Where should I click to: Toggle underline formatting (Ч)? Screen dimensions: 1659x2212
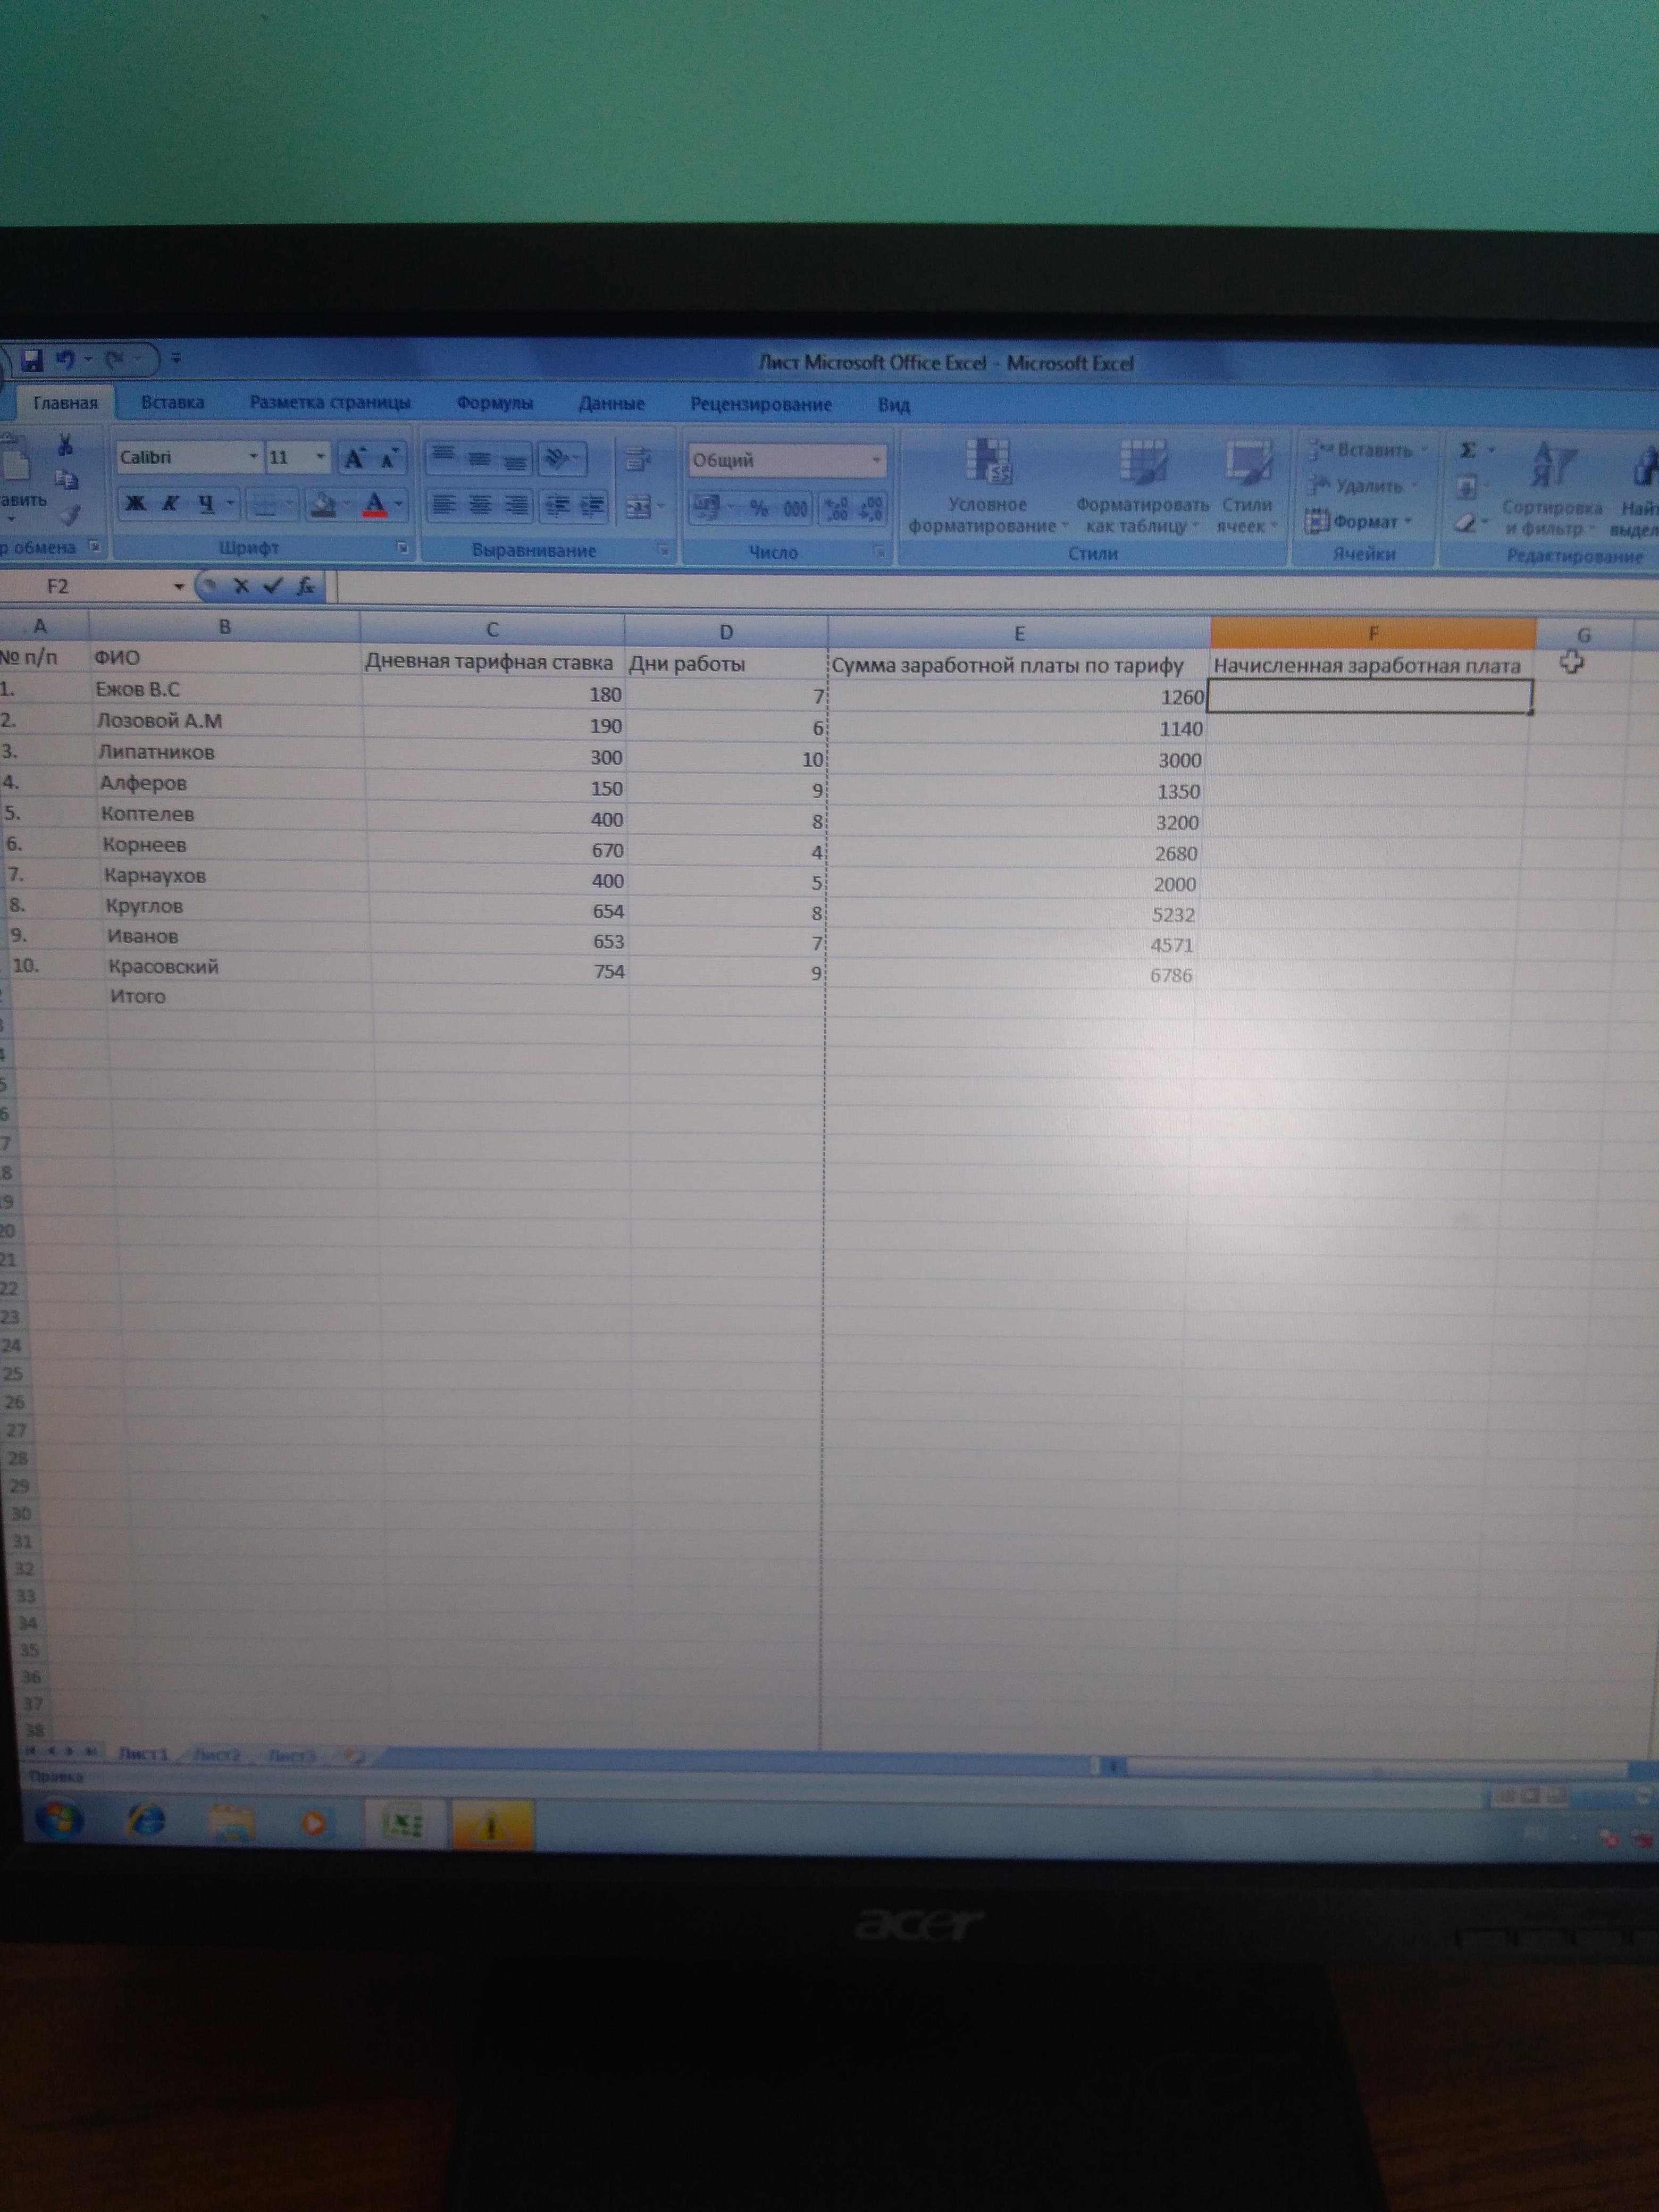pyautogui.click(x=206, y=503)
